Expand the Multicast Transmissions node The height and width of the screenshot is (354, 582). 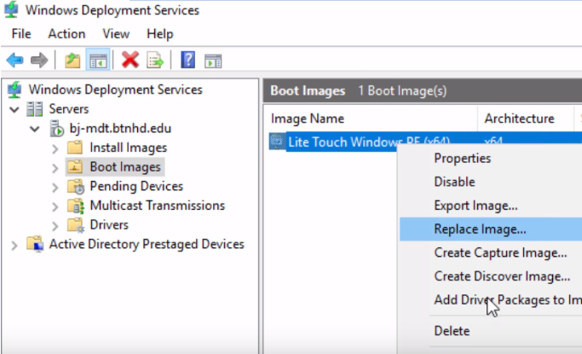click(x=55, y=206)
